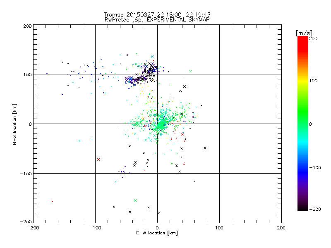331x248 pixels.
Task: Click the red X marker near E-W -95, N-S -72
Action: point(98,160)
